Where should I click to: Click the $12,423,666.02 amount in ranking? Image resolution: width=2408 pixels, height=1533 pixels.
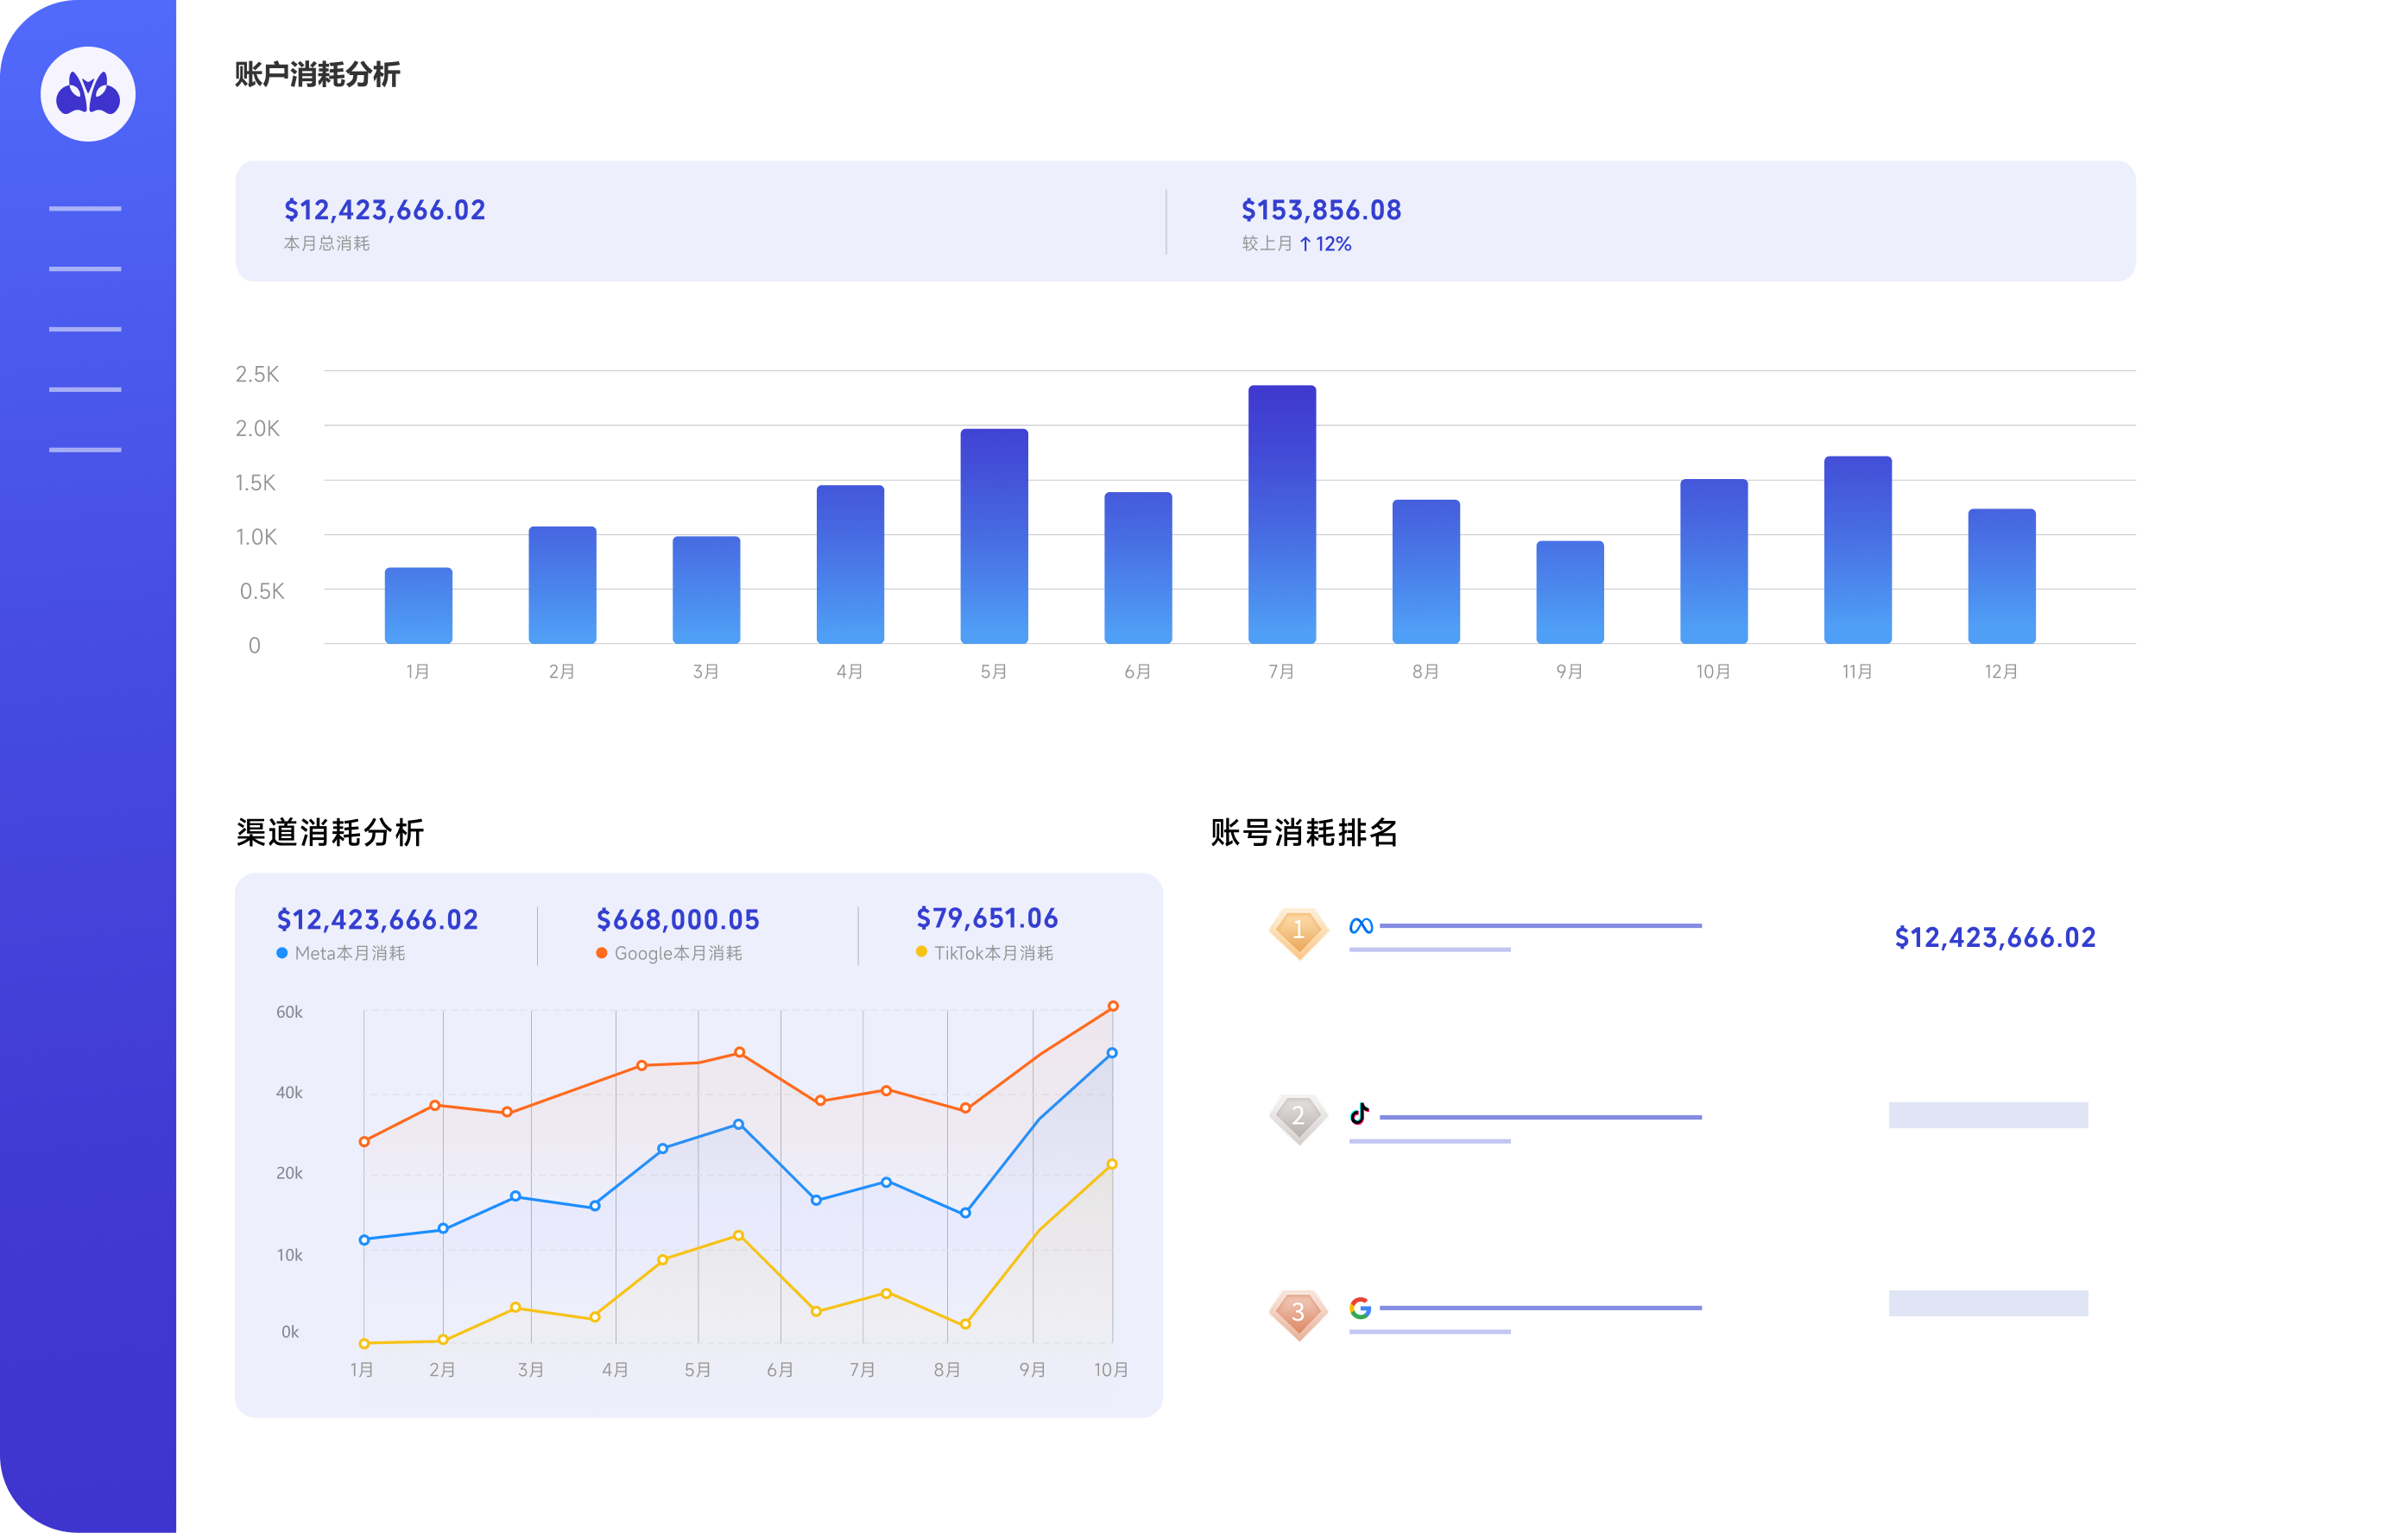1994,938
